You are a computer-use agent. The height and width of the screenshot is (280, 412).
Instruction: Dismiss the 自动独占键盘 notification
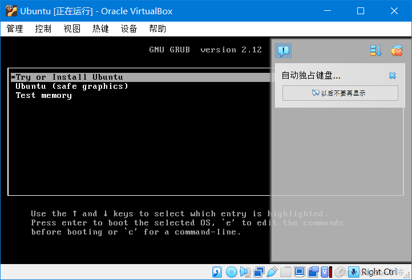pyautogui.click(x=392, y=76)
